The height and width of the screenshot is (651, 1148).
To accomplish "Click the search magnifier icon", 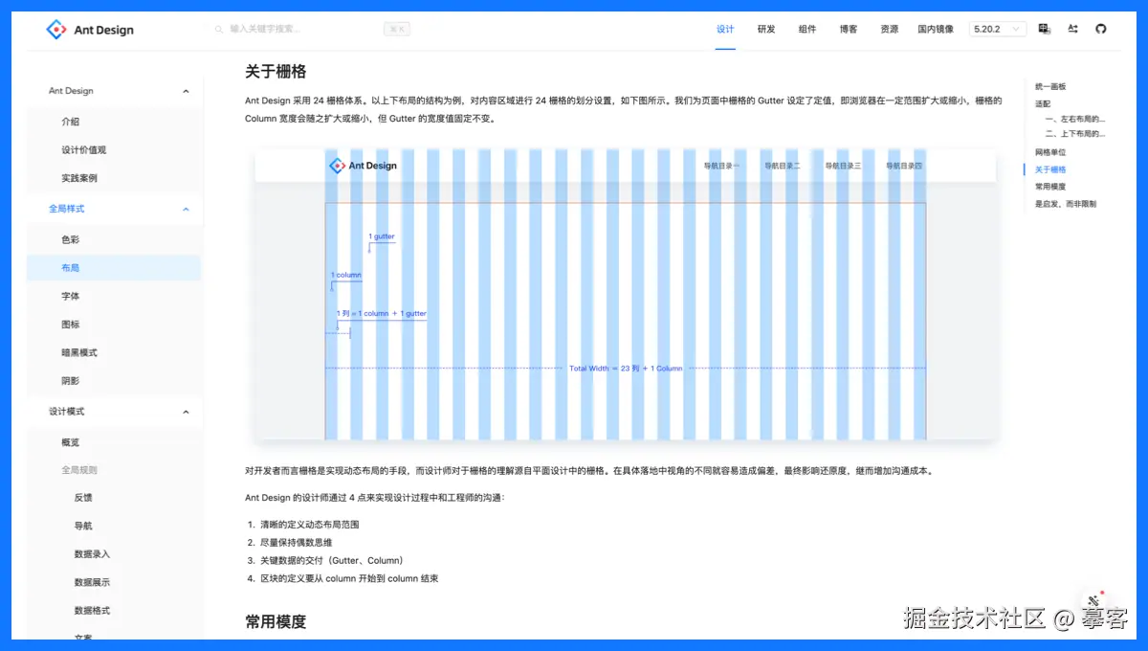I will pyautogui.click(x=220, y=30).
